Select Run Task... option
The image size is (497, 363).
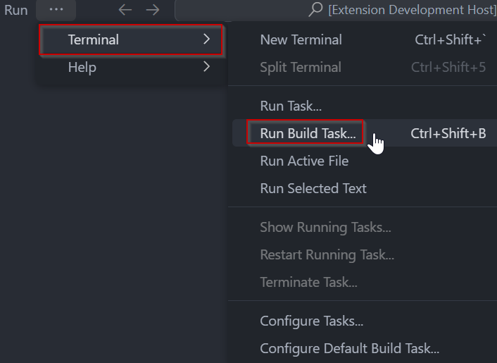pyautogui.click(x=291, y=106)
